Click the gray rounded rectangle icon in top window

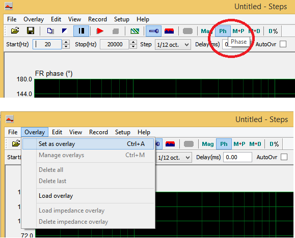tap(187, 31)
